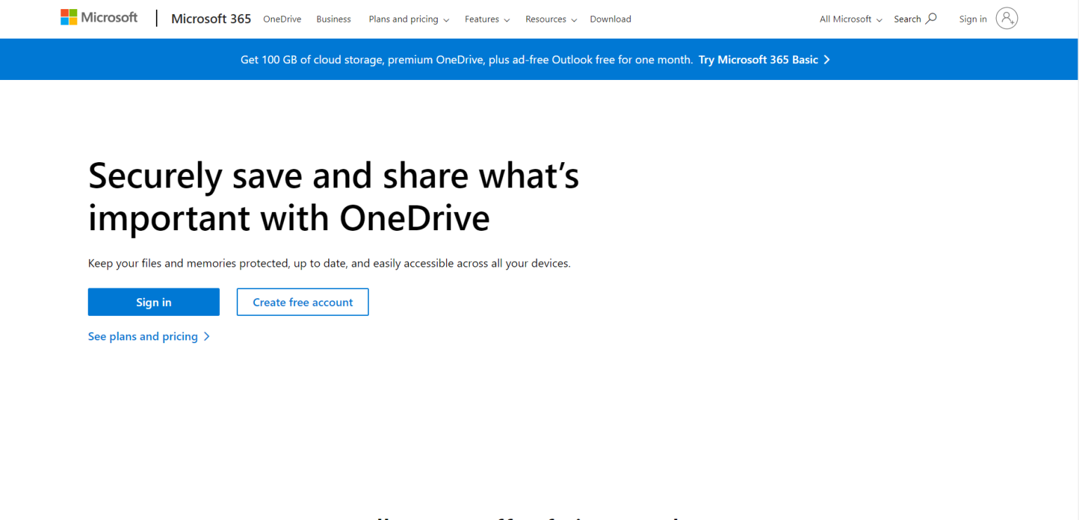Click the Microsoft 365 header link
Screen dimensions: 1079x520
211,18
